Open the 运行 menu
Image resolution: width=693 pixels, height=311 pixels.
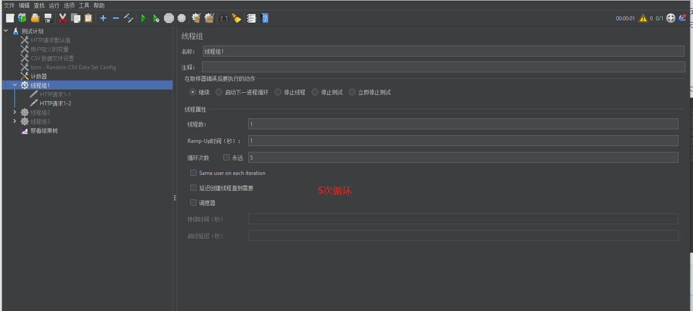pyautogui.click(x=54, y=5)
